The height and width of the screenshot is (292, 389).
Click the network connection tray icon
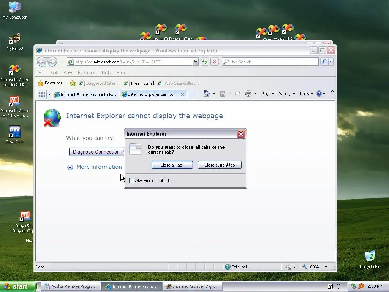coord(354,286)
